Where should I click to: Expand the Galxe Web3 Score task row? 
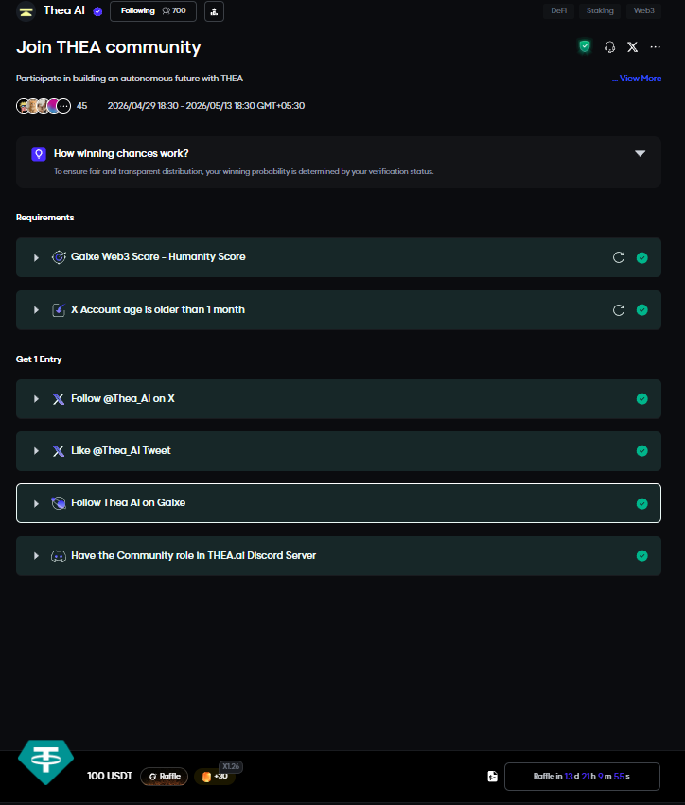point(36,257)
